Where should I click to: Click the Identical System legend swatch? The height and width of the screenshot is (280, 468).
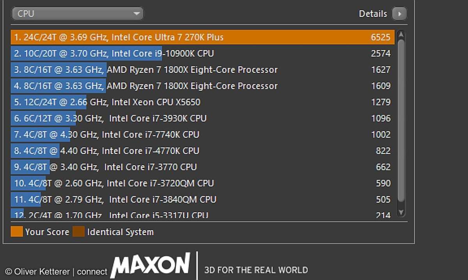(x=78, y=232)
